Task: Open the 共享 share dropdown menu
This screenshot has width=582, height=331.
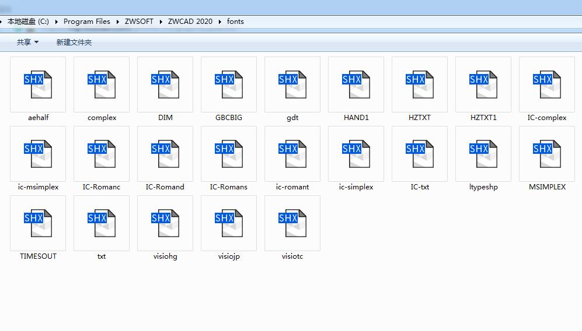Action: [x=27, y=43]
